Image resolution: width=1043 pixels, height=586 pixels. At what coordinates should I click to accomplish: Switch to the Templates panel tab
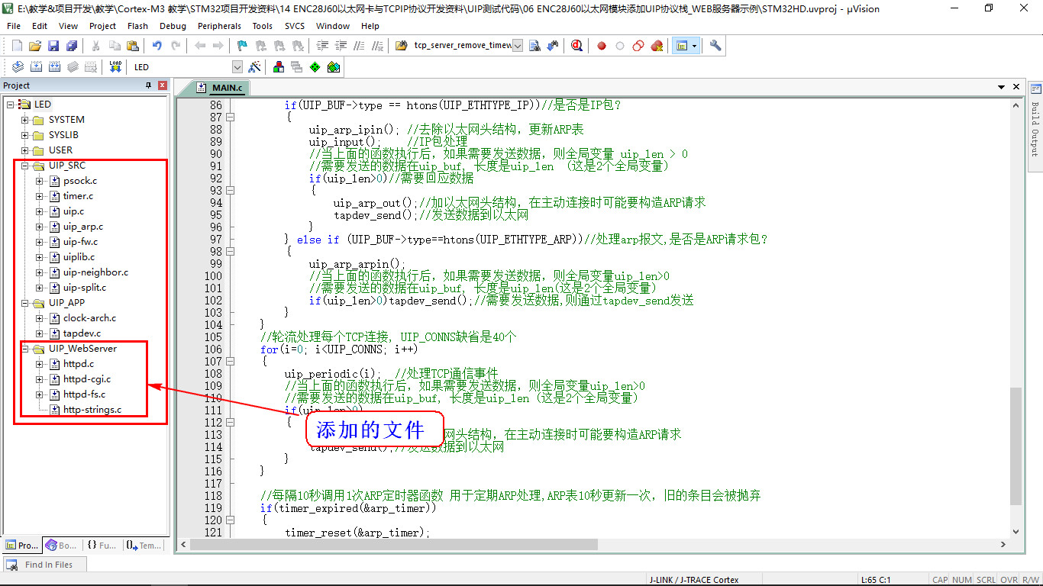(144, 546)
